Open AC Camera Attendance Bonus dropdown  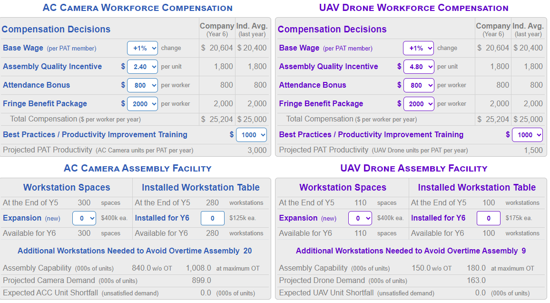pos(142,85)
